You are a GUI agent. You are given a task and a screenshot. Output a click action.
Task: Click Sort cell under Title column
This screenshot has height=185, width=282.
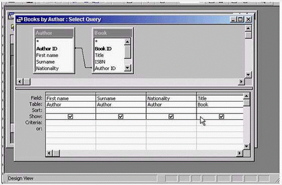[x=220, y=110]
